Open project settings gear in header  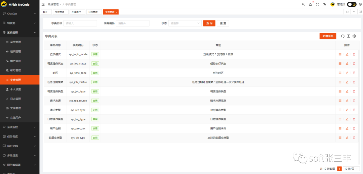pyautogui.click(x=360, y=4)
